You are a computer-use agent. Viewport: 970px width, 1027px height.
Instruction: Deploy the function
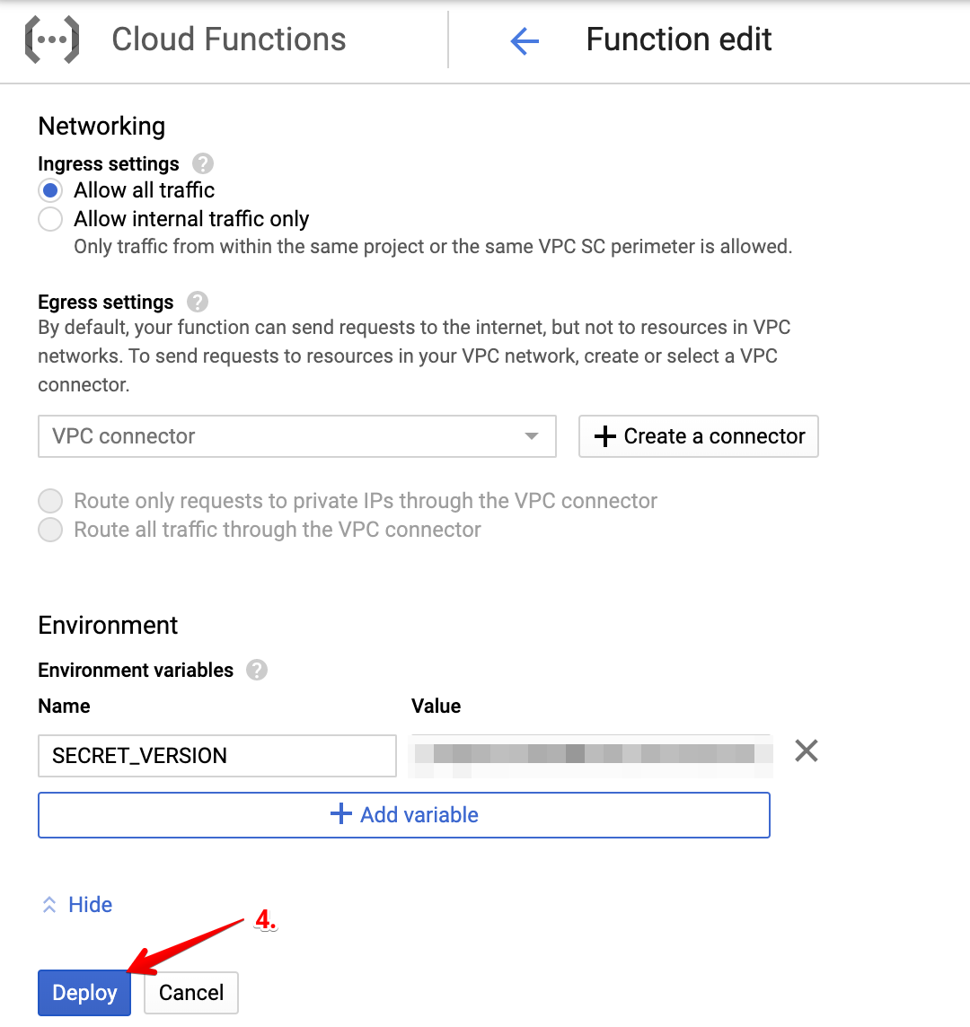point(84,993)
